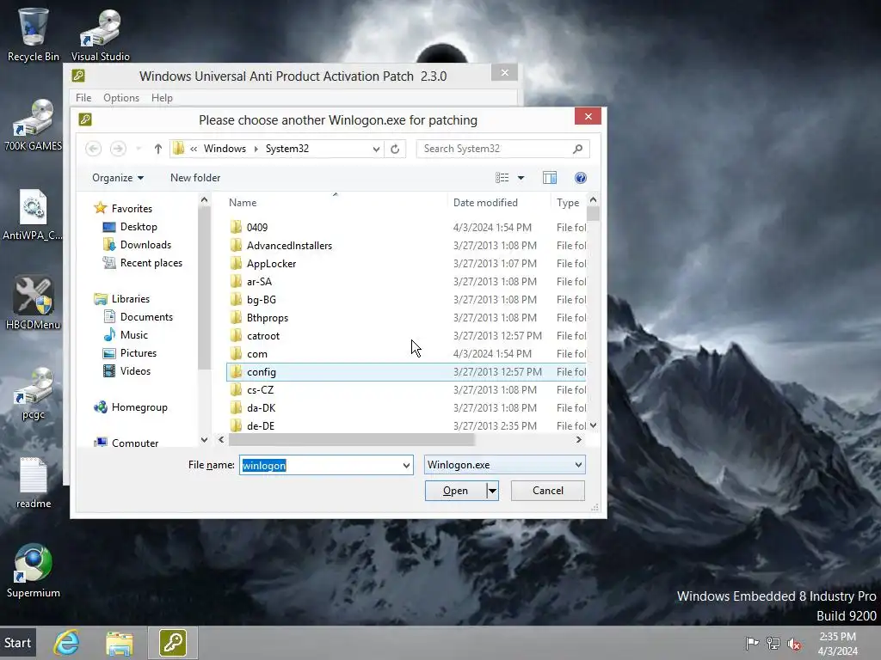Screen dimensions: 881x660
Task: Click the File name input field
Action: pyautogui.click(x=320, y=465)
